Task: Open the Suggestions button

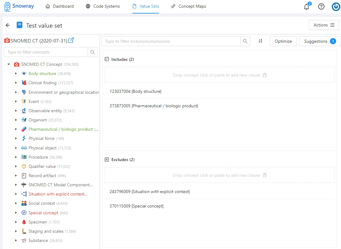Action: [320, 41]
